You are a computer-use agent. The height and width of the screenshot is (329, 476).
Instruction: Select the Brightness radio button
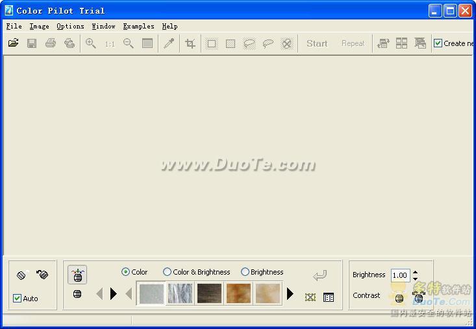tap(245, 272)
